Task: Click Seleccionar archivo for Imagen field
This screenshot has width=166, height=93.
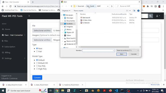Action: [42, 40]
